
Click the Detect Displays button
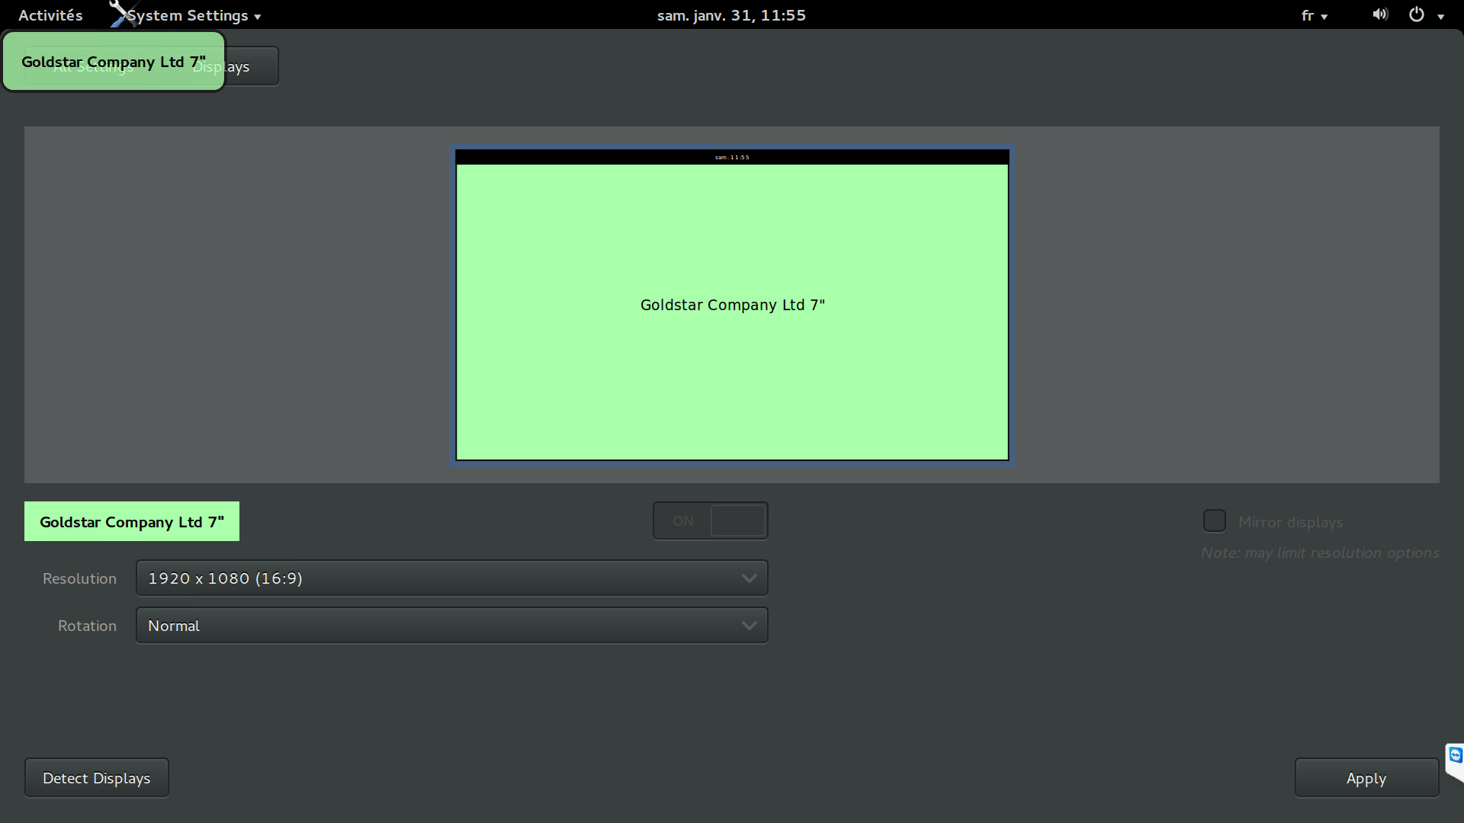(97, 778)
